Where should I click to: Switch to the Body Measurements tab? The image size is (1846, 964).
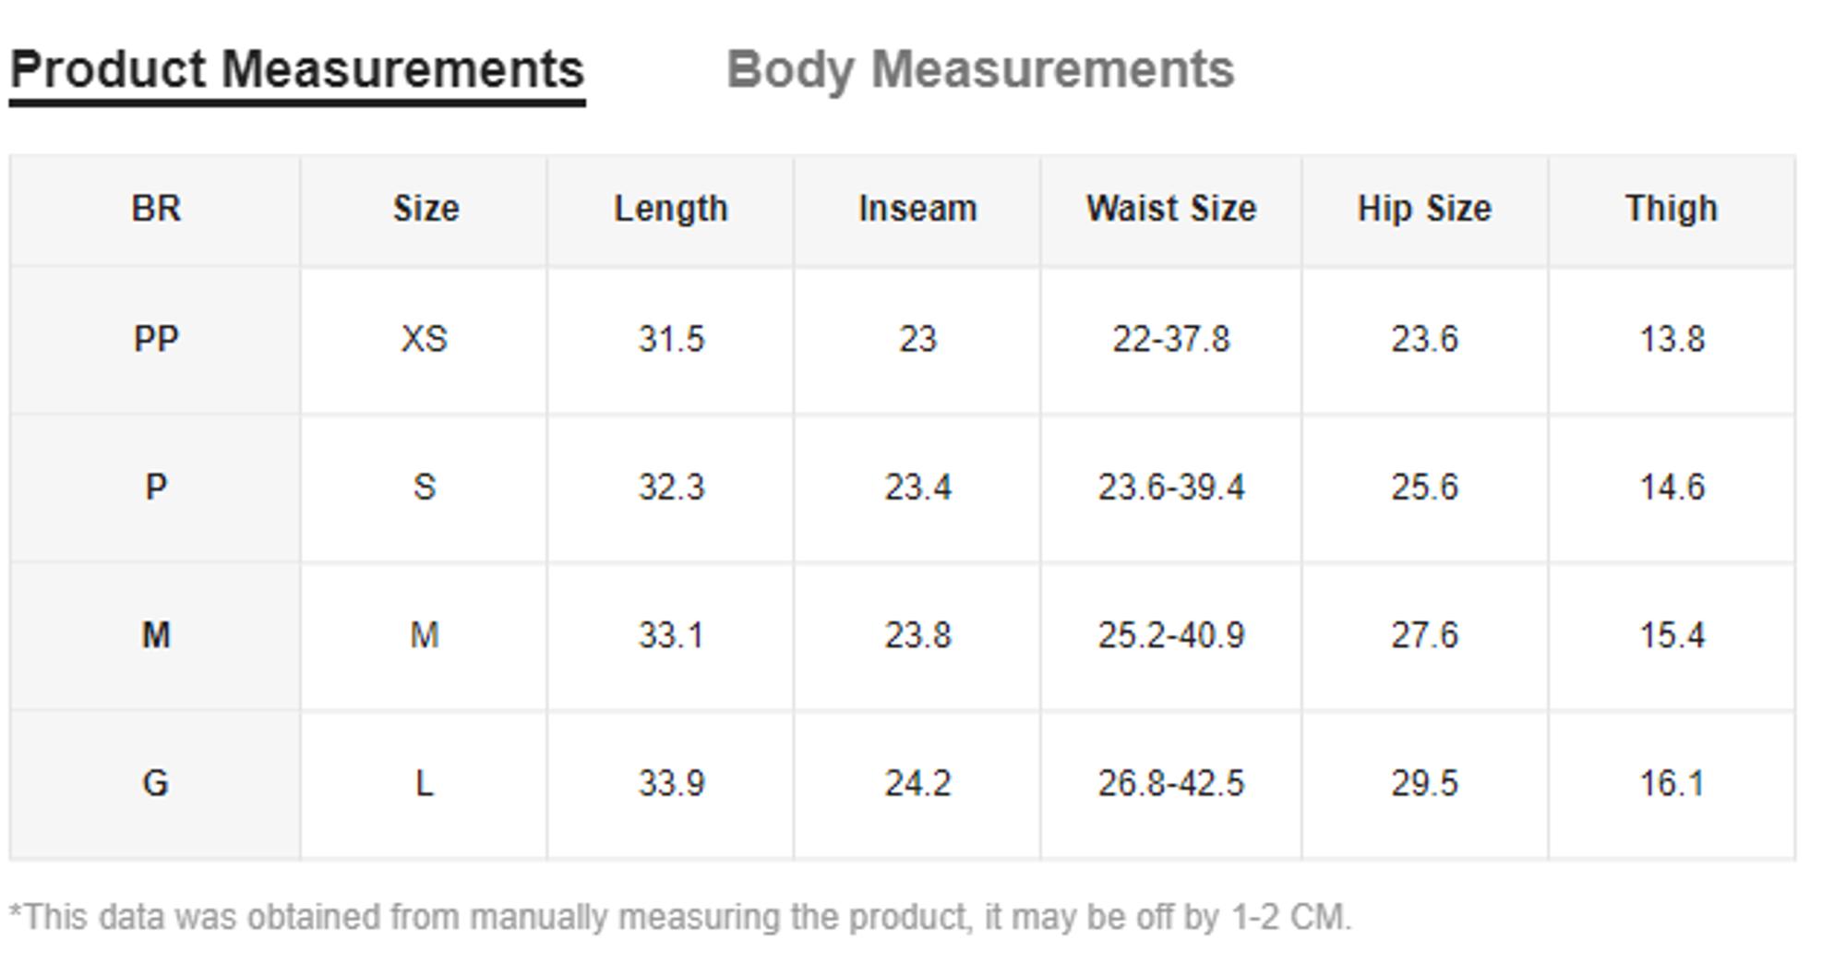pos(979,70)
